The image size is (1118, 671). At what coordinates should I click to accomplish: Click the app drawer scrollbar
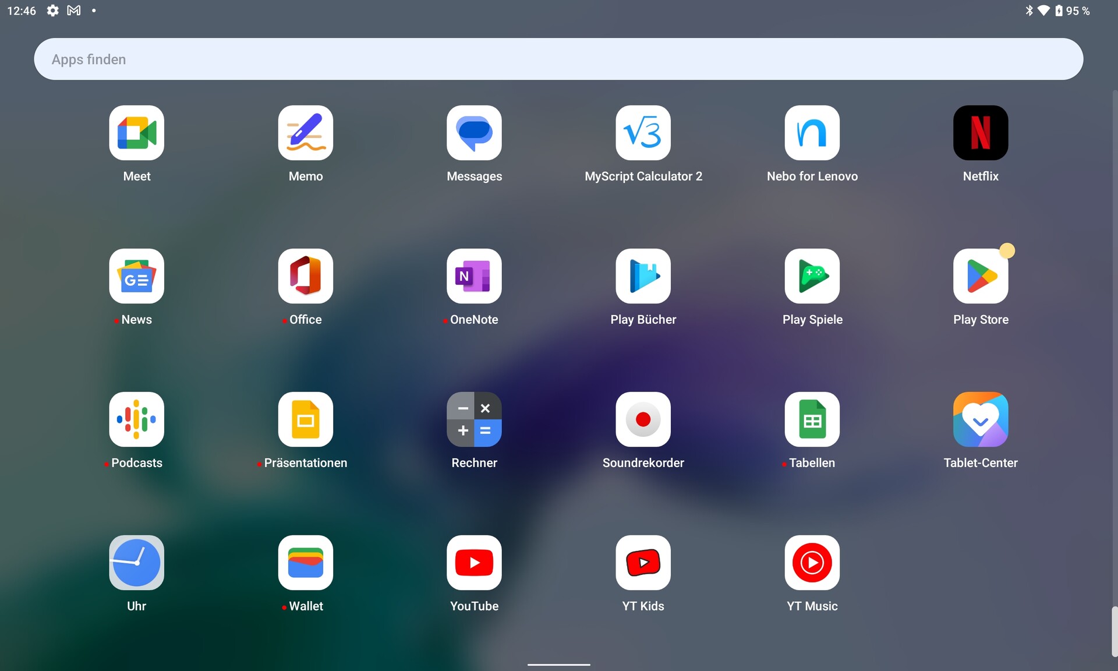click(1114, 631)
